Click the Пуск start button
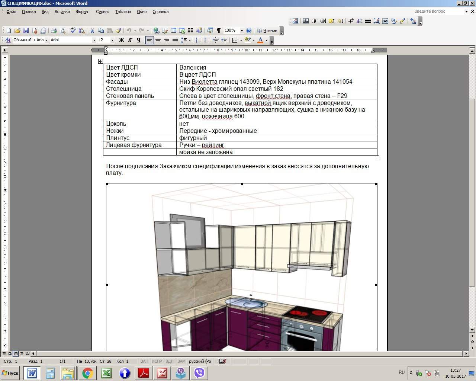 point(10,373)
